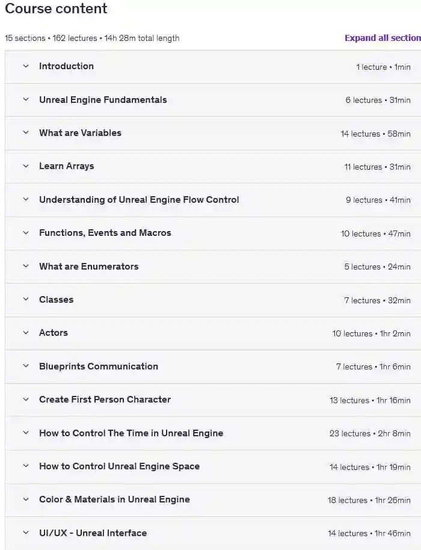The image size is (421, 550).
Task: Click How to Control Unreal Engine Space
Action: pos(119,466)
